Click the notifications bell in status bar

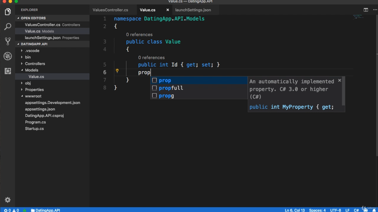point(374,210)
